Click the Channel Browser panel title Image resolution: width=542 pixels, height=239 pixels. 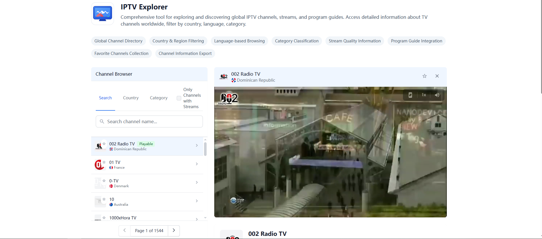[114, 74]
